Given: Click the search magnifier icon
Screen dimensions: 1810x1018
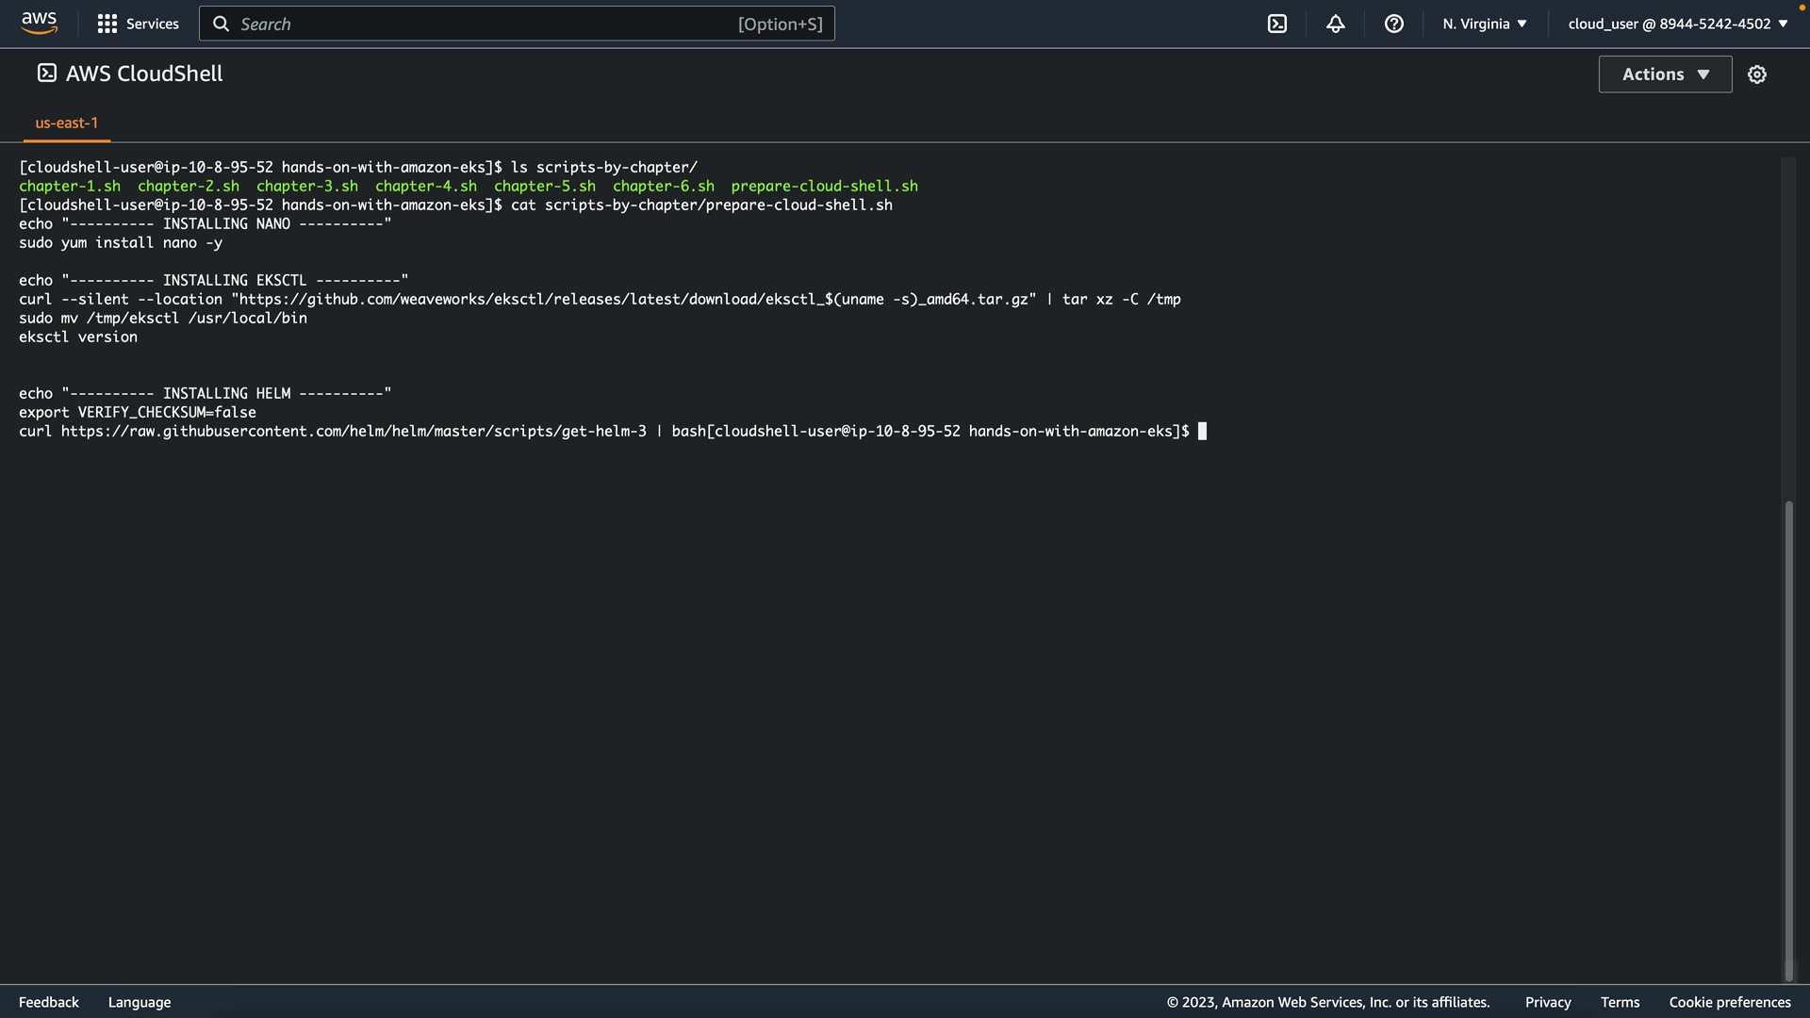Looking at the screenshot, I should 221,24.
